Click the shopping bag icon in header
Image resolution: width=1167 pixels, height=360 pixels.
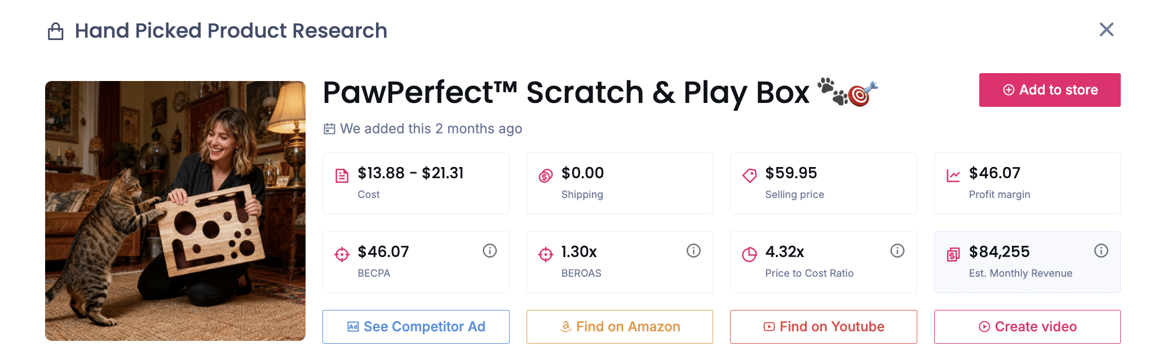pos(55,31)
